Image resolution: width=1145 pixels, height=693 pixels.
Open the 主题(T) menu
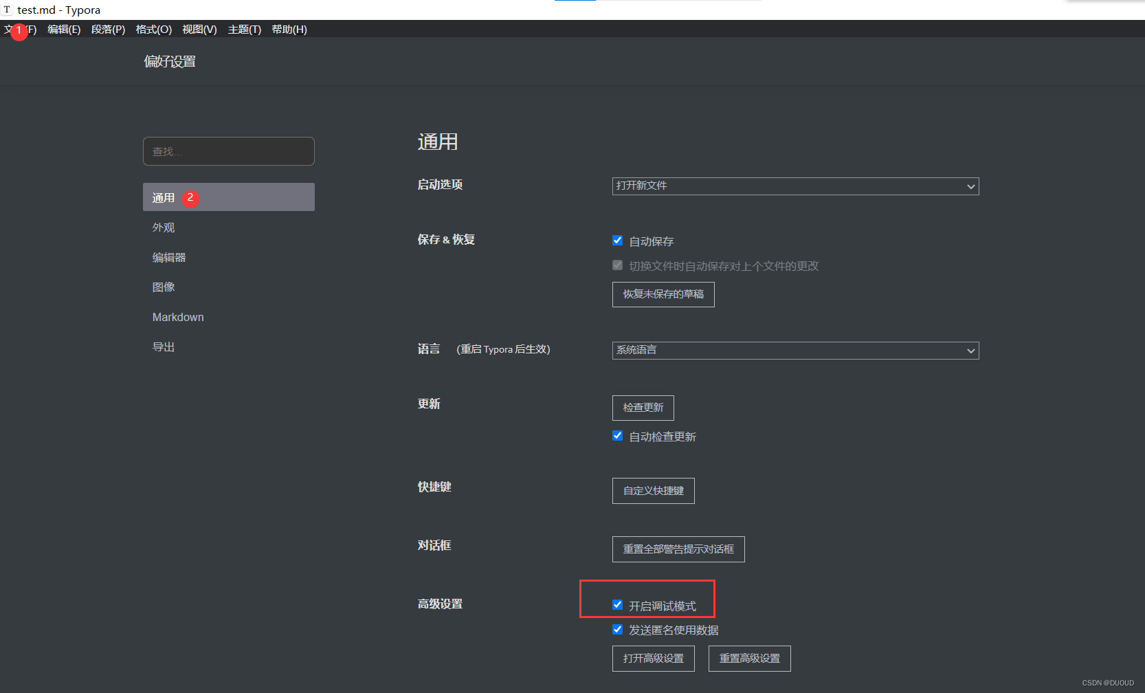point(245,30)
